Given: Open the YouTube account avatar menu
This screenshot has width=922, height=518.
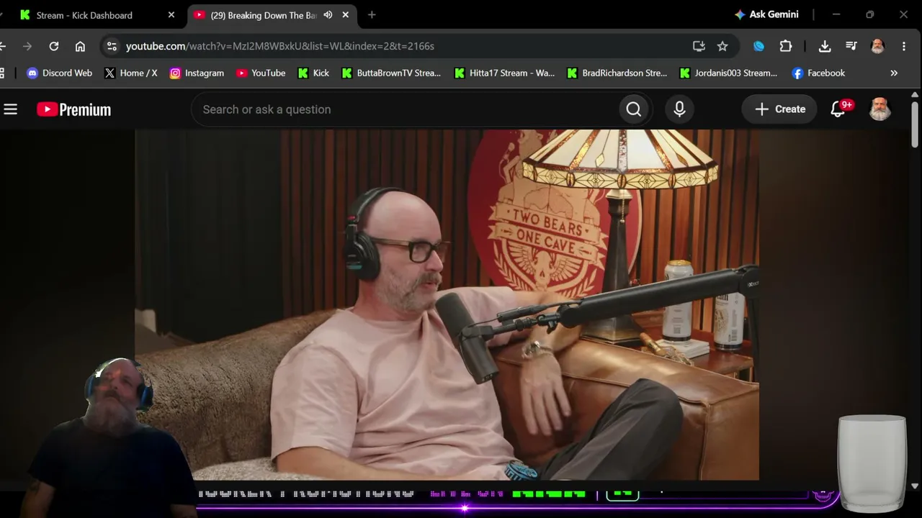Looking at the screenshot, I should 880,109.
